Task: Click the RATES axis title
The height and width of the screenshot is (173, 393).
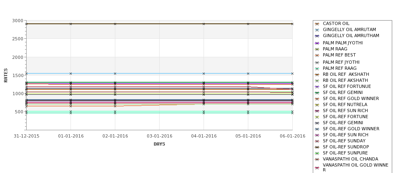Action: coord(6,75)
